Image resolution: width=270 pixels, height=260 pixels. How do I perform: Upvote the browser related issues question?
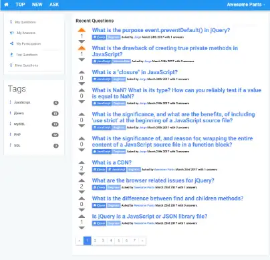click(x=82, y=180)
